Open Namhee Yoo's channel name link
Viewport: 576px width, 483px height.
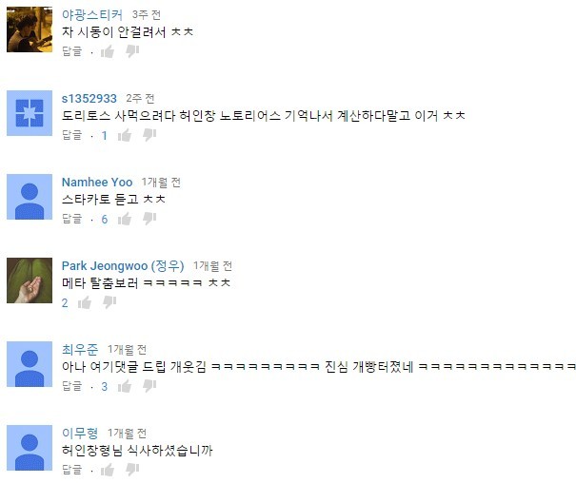(x=97, y=183)
